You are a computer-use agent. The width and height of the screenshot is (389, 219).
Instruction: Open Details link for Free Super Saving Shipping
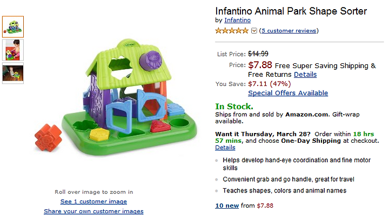305,75
